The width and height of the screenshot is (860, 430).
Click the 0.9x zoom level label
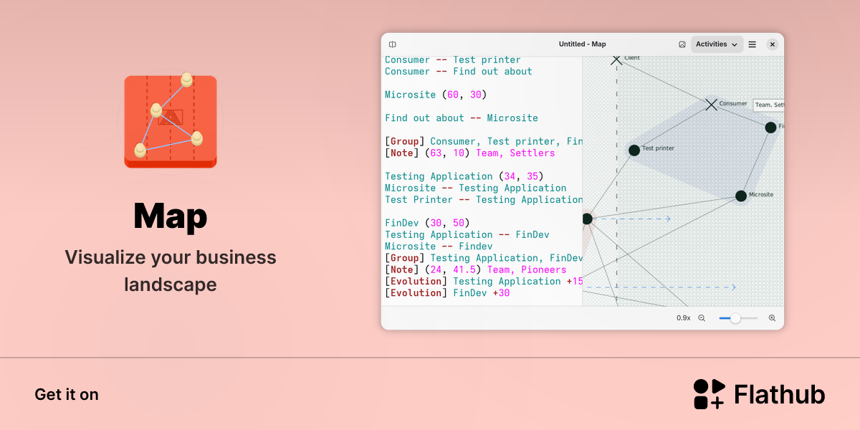[684, 317]
